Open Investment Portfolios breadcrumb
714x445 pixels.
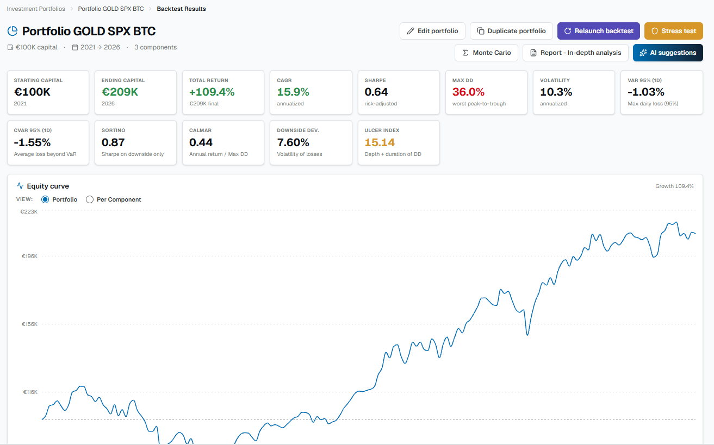pyautogui.click(x=36, y=9)
